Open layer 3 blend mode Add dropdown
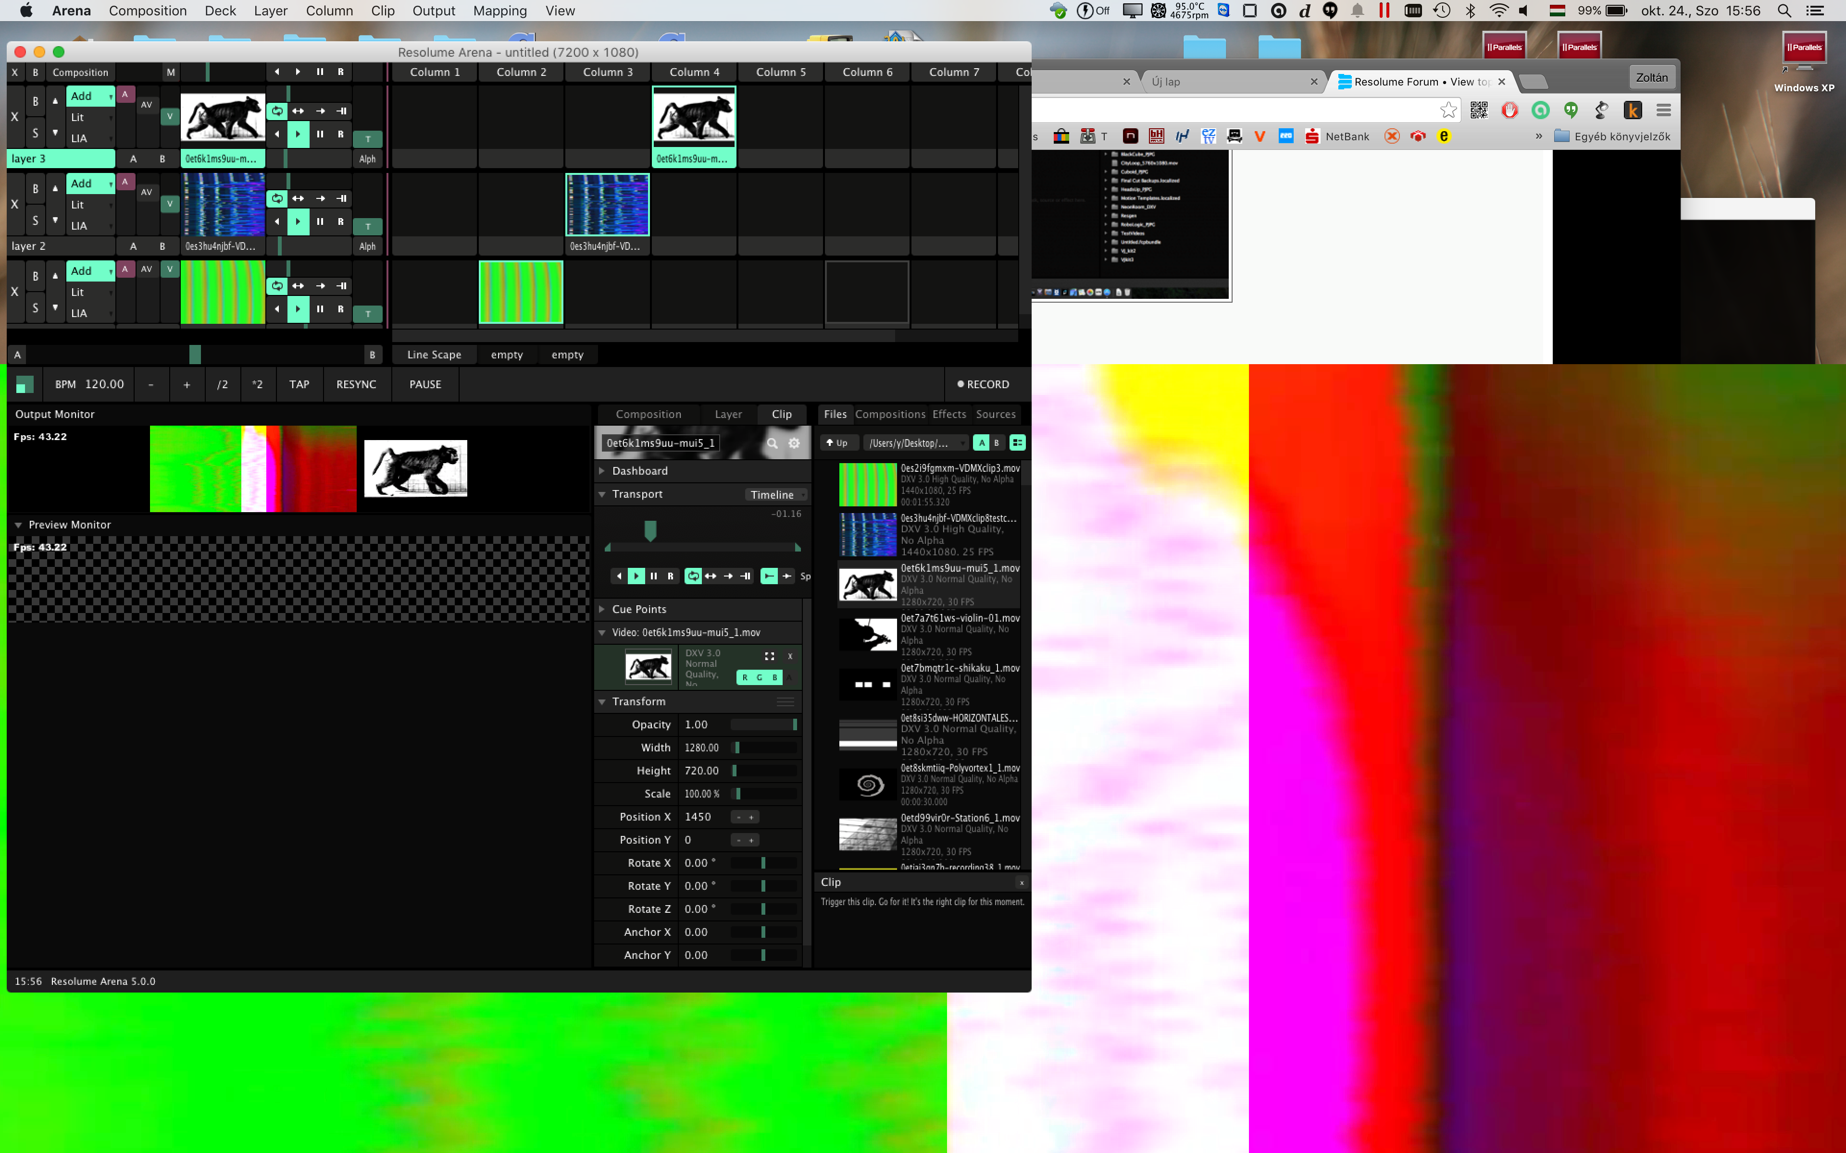This screenshot has width=1846, height=1153. (91, 96)
